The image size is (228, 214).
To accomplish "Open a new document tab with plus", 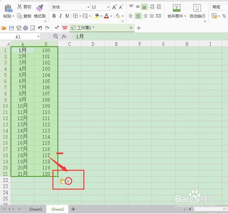I will (x=139, y=28).
